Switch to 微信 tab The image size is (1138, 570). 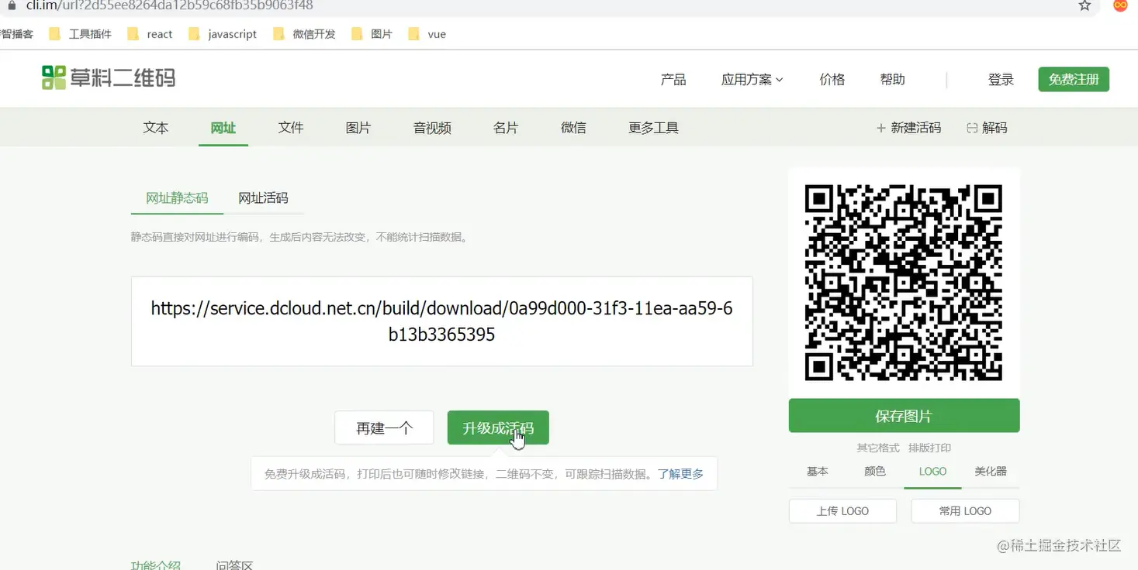573,128
